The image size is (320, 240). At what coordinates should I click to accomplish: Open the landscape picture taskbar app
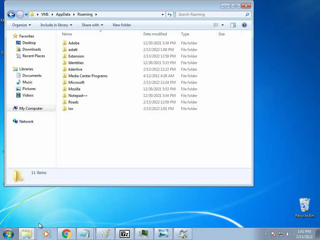tap(163, 234)
